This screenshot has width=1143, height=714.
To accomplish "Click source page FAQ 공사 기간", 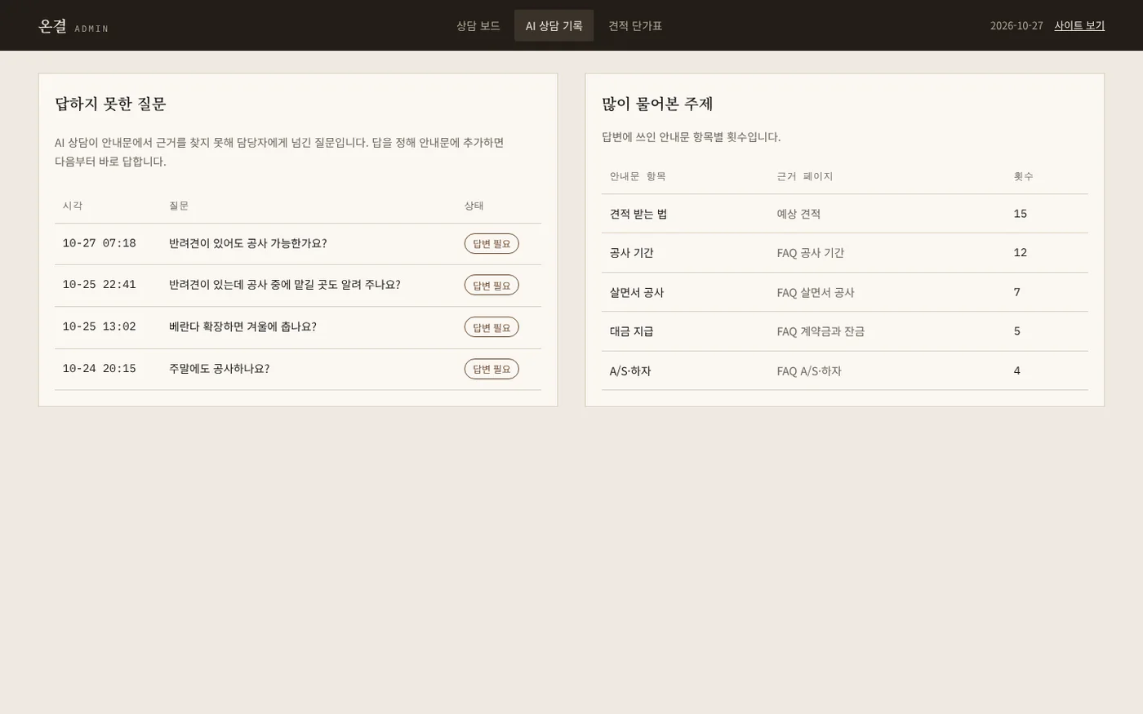I will [811, 253].
